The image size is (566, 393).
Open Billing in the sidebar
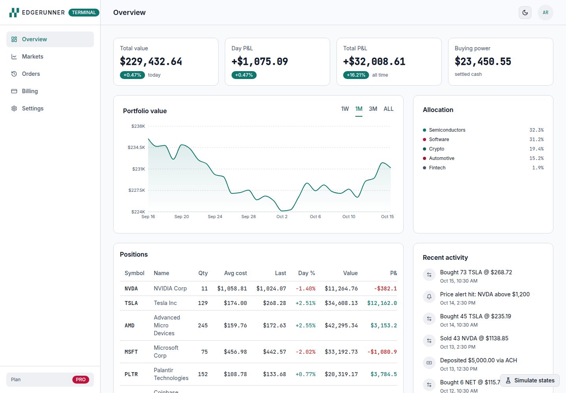click(x=50, y=91)
